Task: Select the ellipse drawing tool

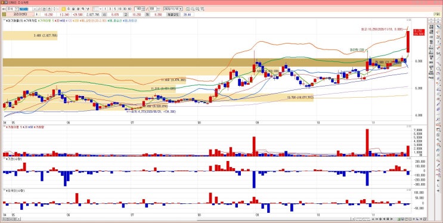Action: coord(438,69)
